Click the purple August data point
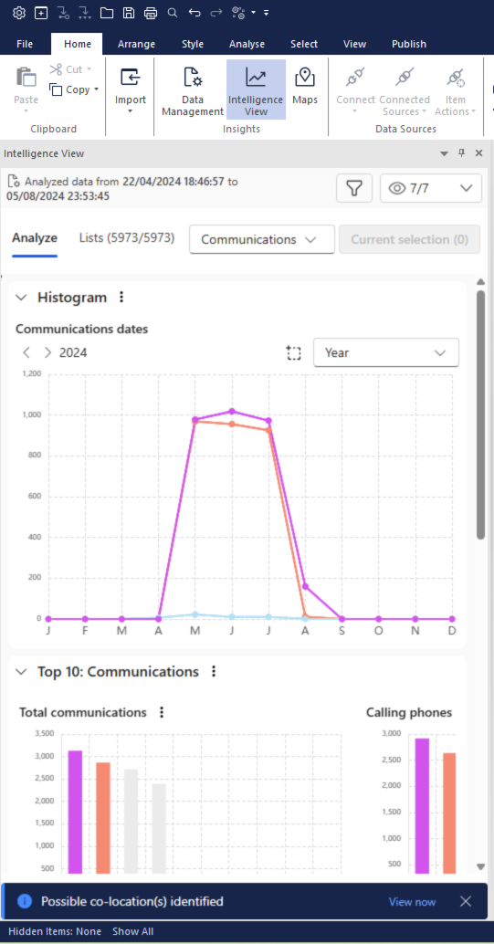The image size is (494, 944). [x=305, y=586]
